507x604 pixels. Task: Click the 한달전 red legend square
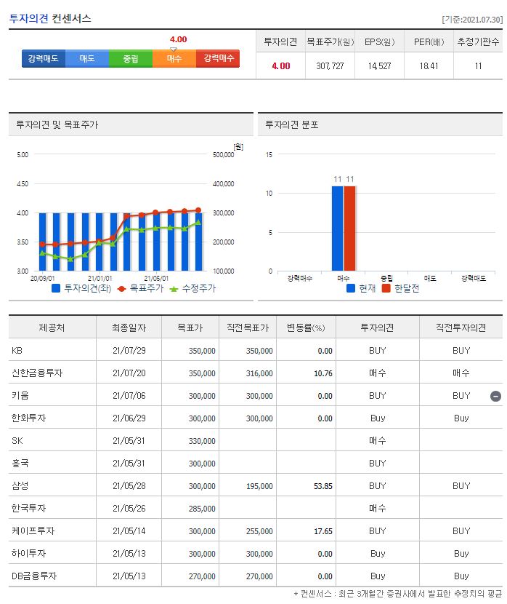(386, 288)
